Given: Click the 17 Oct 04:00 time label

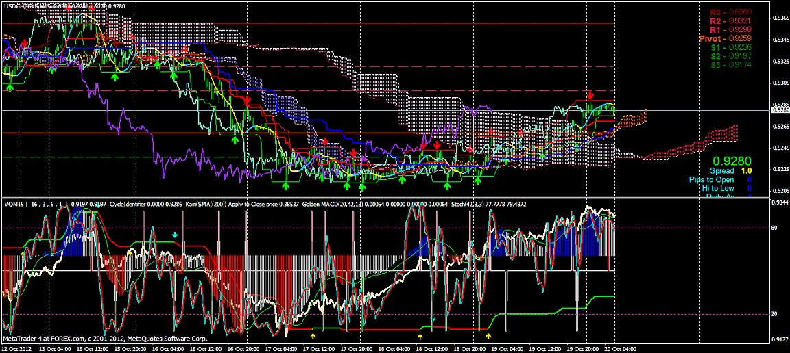Looking at the screenshot, I should (x=281, y=348).
